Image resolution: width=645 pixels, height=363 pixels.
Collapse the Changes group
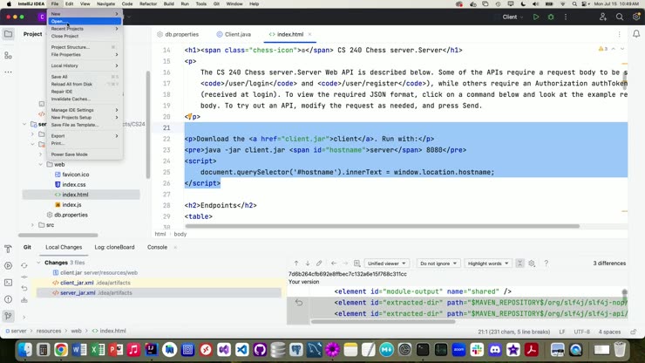click(38, 263)
